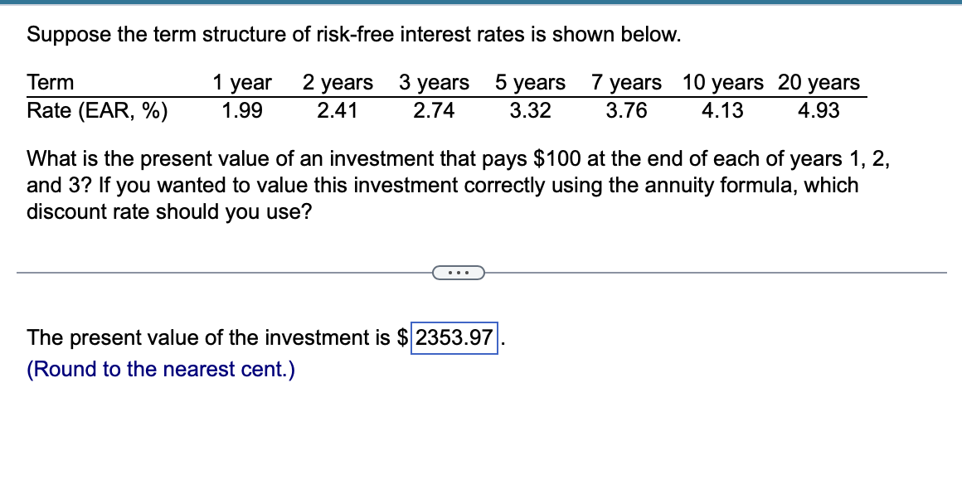Viewport: 962px width, 499px height.
Task: Click the 20 years column header
Action: coord(818,83)
